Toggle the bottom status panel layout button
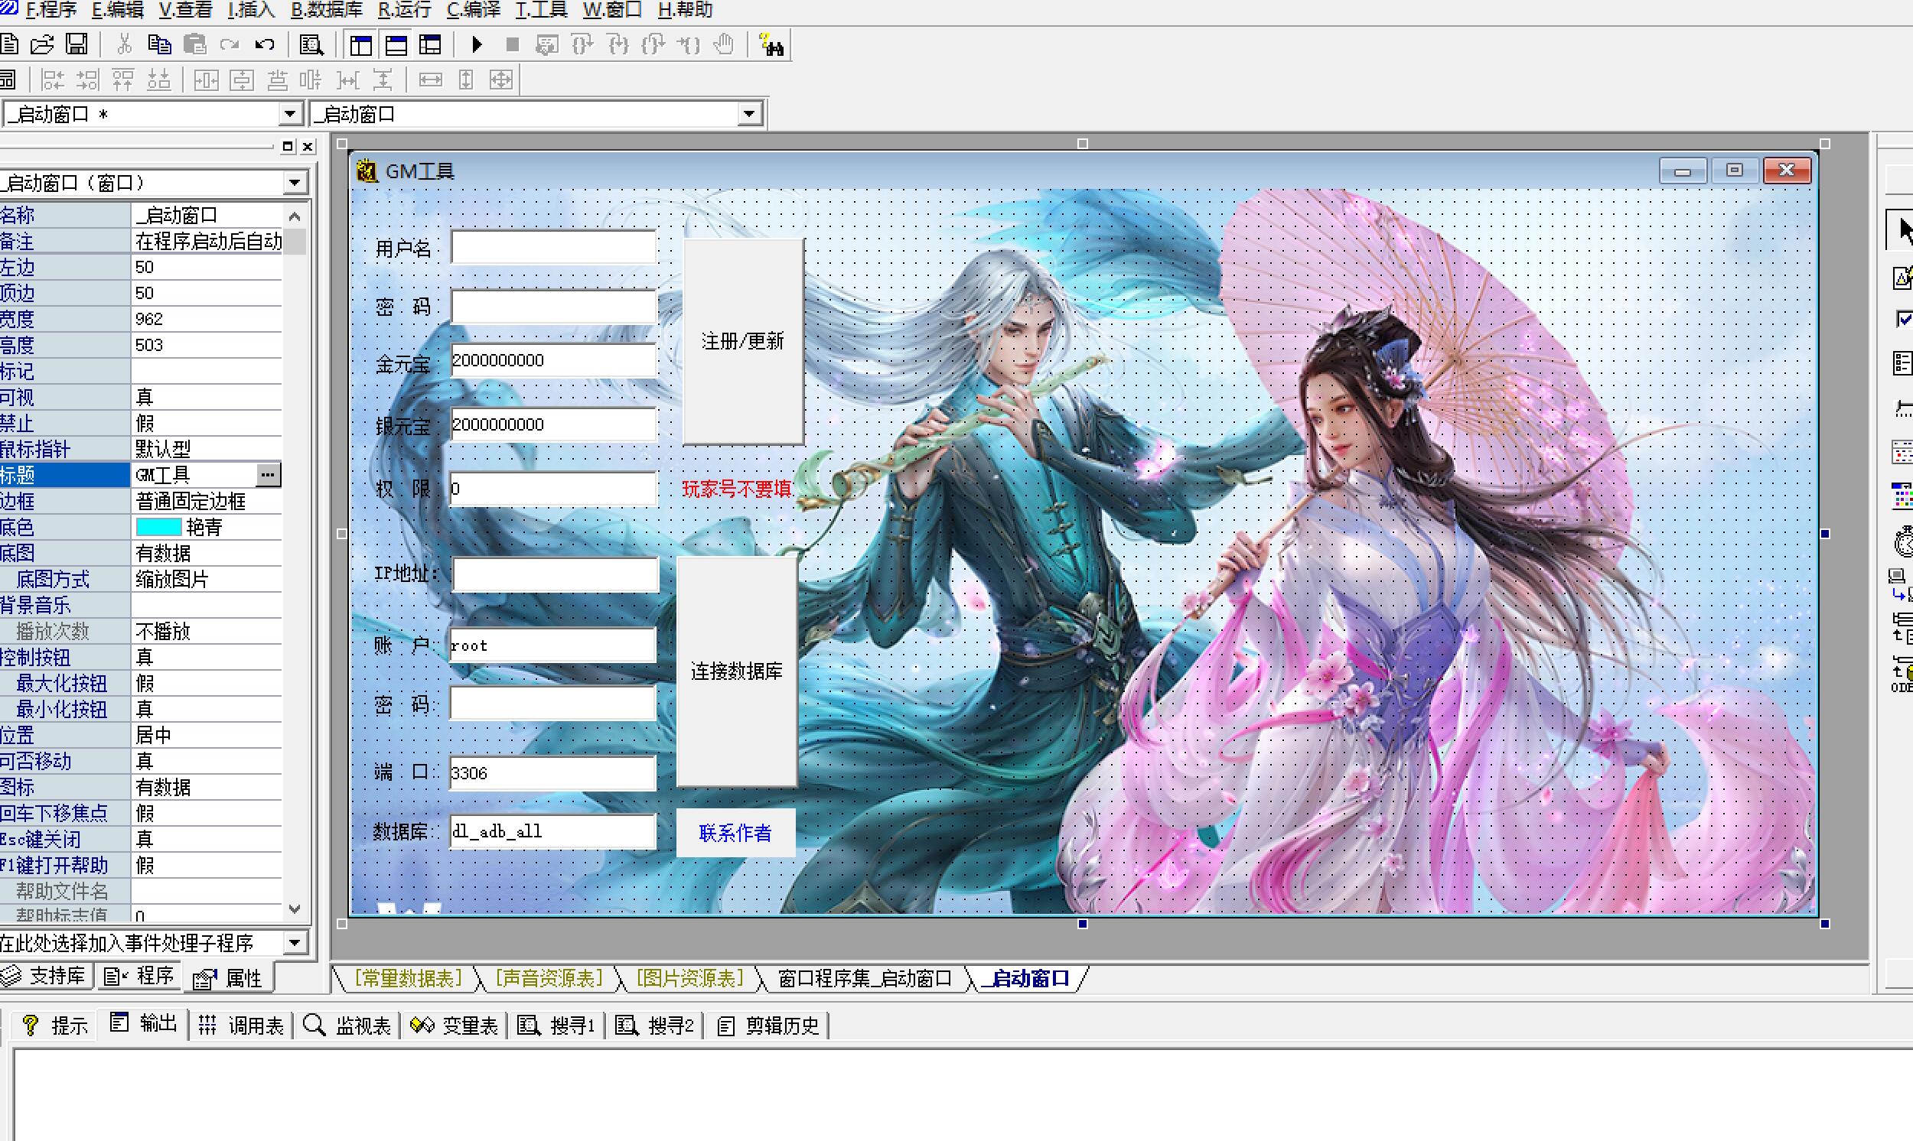1913x1141 pixels. coord(396,44)
